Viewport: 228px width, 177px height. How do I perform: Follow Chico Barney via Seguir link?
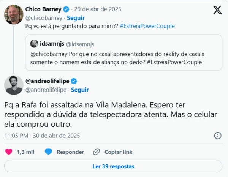[x=76, y=18]
